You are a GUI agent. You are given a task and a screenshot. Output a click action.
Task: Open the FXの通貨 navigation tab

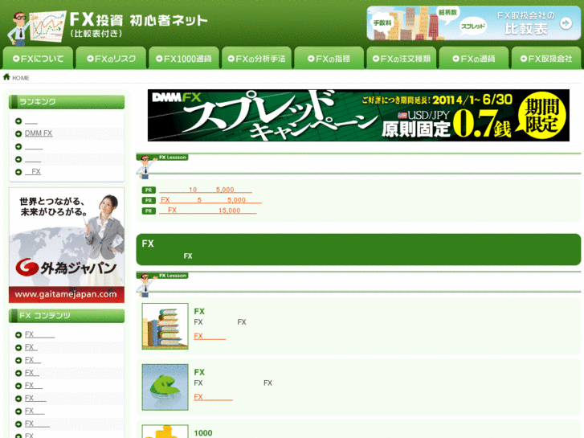pyautogui.click(x=474, y=58)
